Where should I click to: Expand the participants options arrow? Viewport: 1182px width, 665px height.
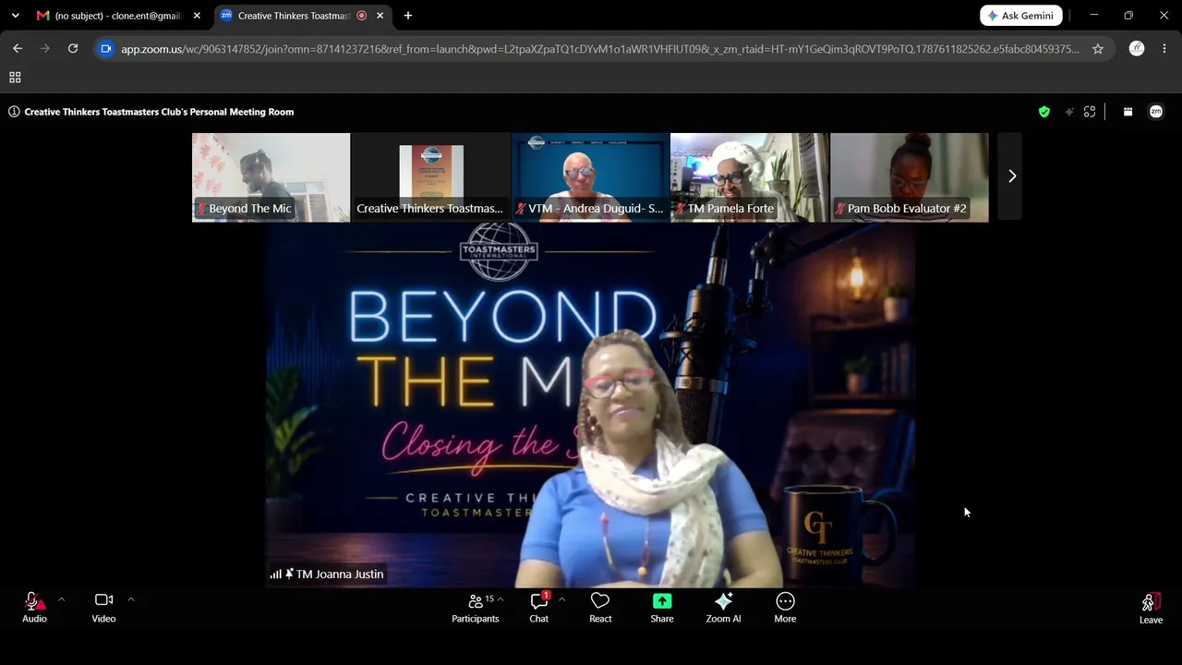pos(501,599)
